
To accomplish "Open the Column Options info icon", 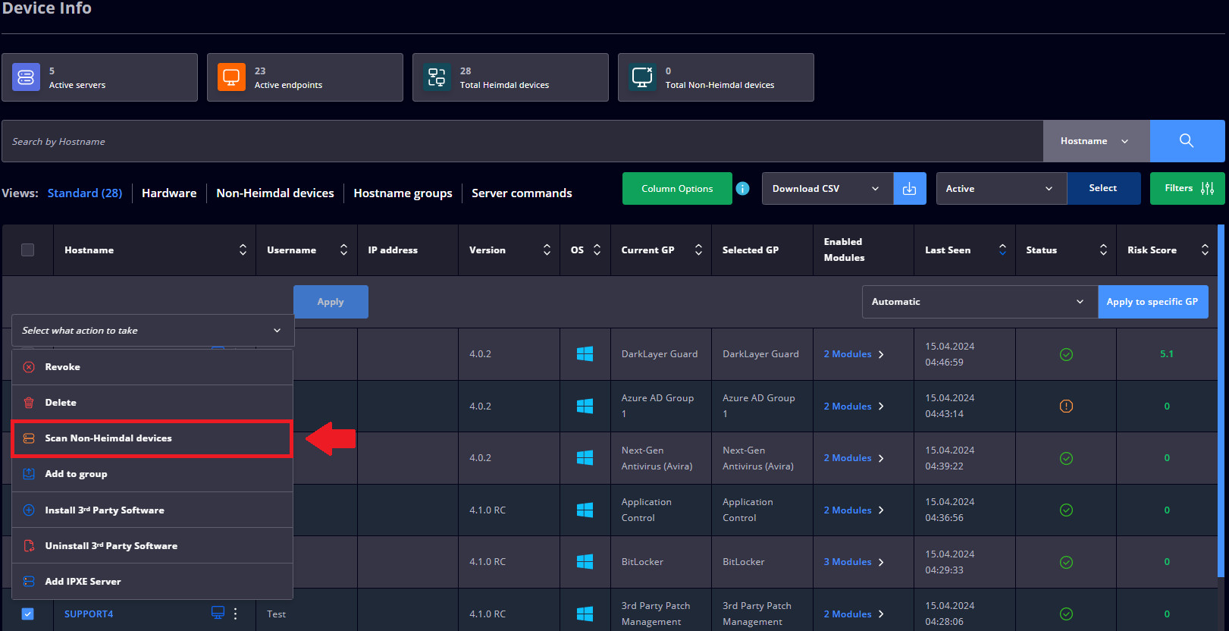I will point(743,189).
